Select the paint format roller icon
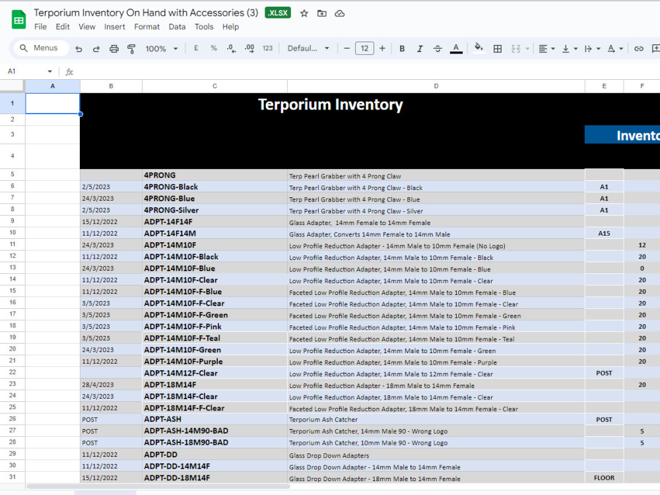This screenshot has height=495, width=660. click(131, 49)
